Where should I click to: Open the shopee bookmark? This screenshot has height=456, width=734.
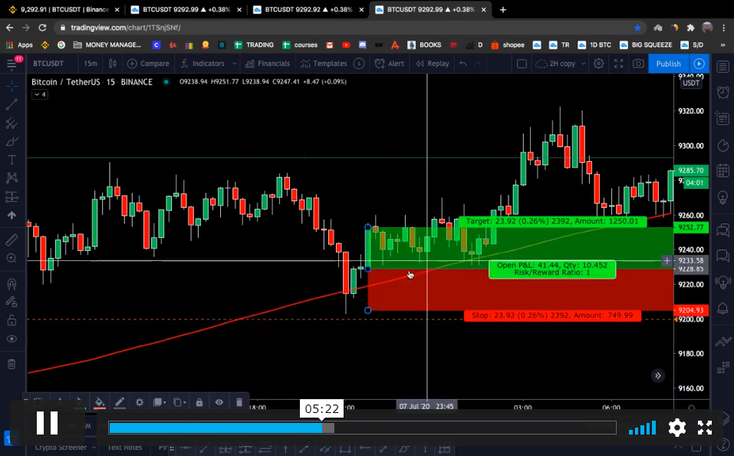point(508,45)
